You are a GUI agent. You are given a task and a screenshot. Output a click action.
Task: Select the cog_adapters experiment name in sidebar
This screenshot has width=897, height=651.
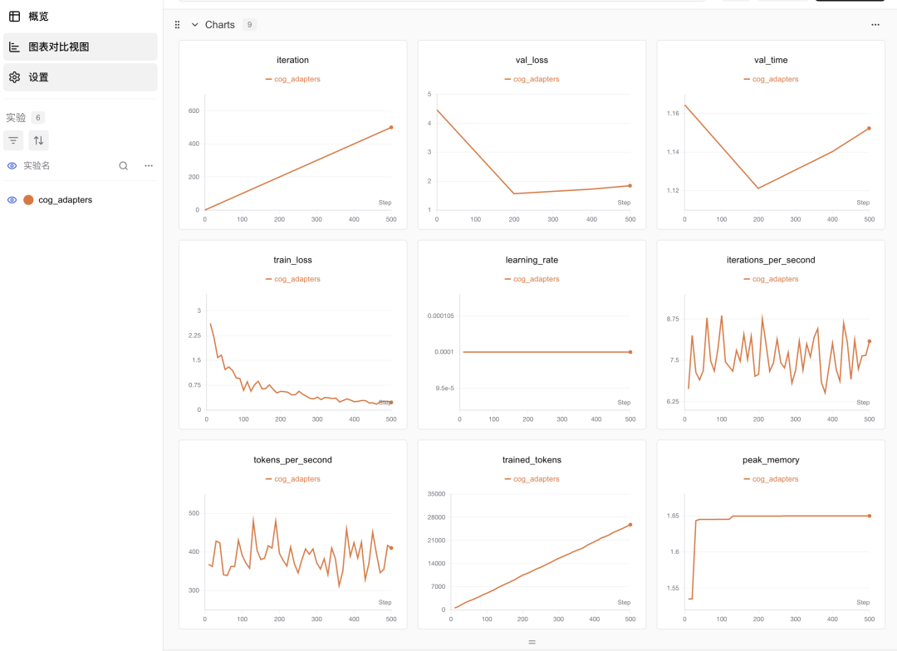pos(66,200)
